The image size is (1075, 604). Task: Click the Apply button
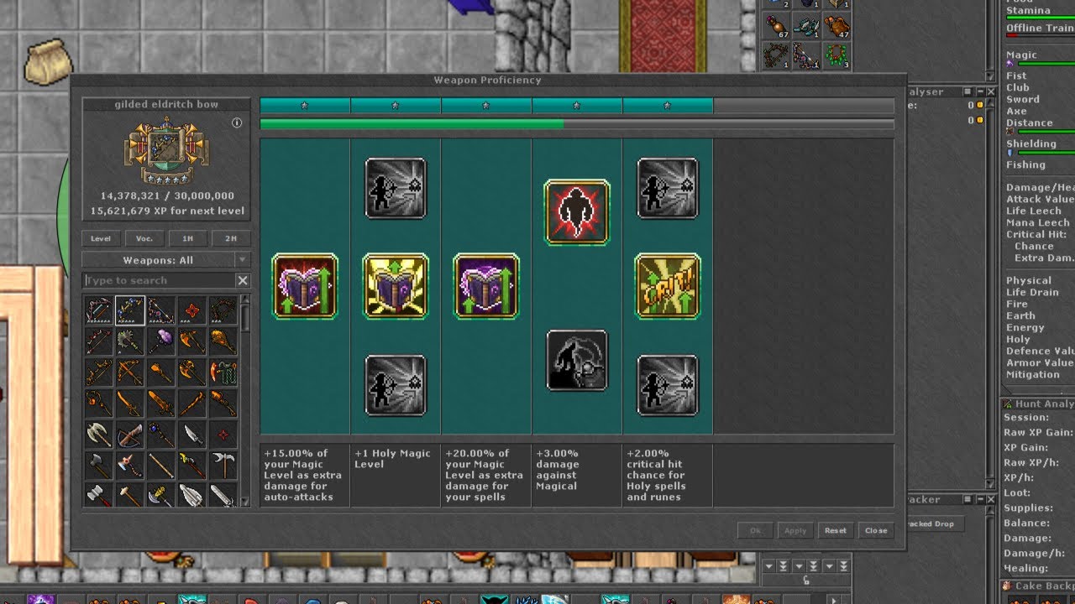[795, 530]
